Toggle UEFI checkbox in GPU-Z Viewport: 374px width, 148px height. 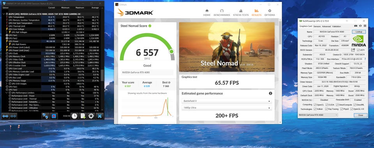click(x=358, y=50)
